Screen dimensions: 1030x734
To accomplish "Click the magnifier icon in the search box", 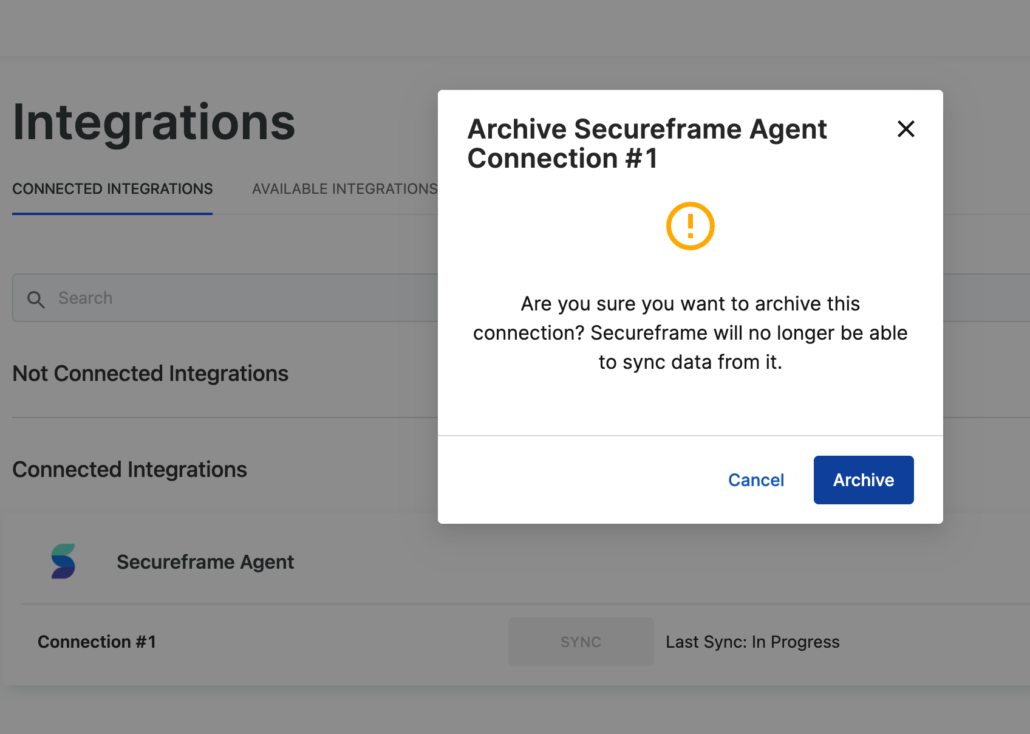I will point(36,299).
